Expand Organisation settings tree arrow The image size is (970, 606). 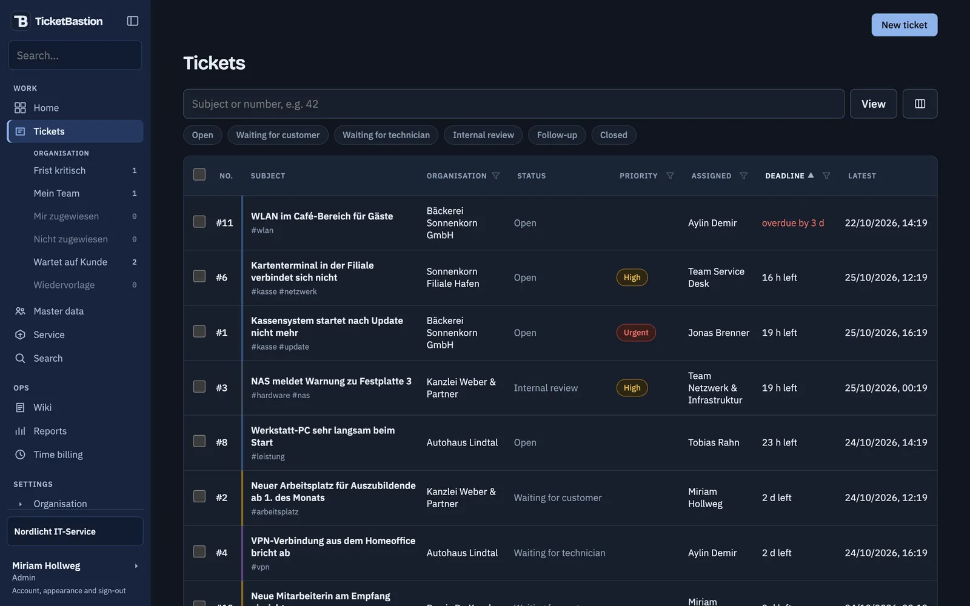tap(20, 504)
